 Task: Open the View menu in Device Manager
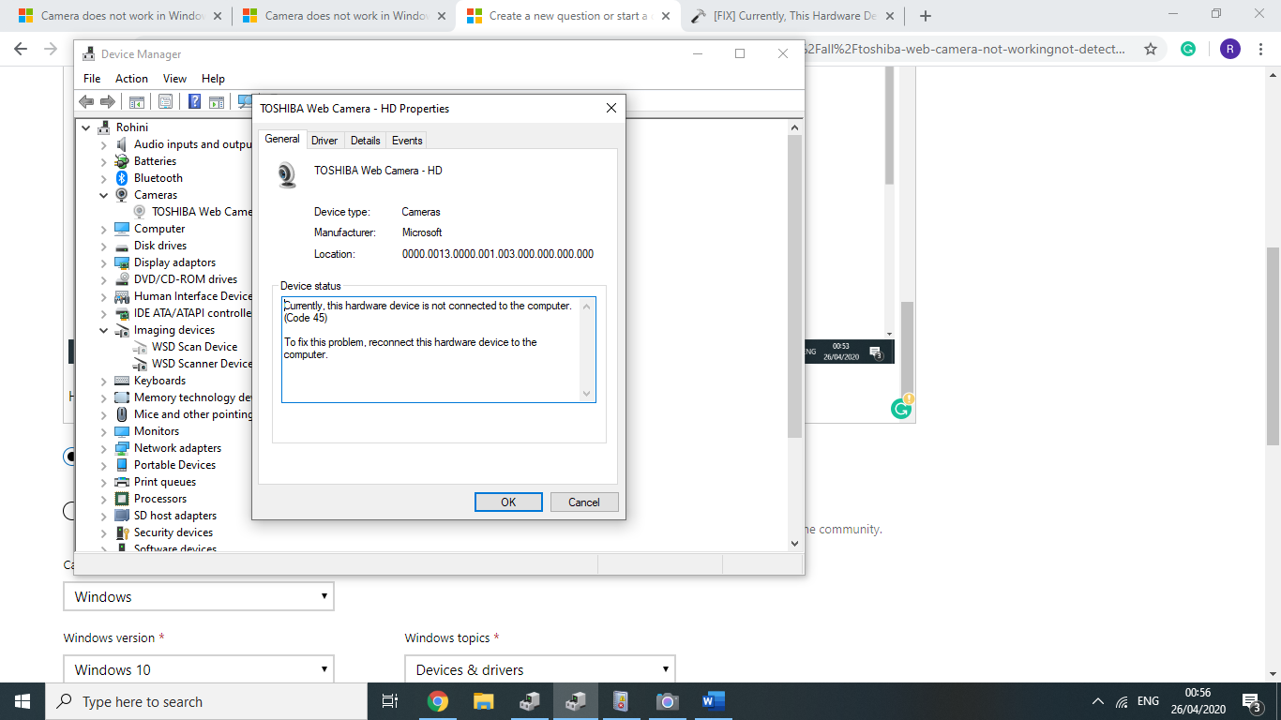pyautogui.click(x=174, y=79)
